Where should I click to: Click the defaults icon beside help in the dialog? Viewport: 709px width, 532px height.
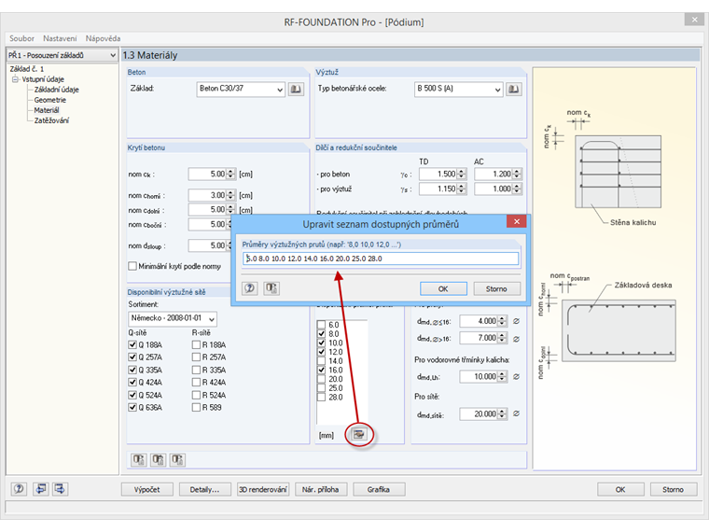coord(271,288)
